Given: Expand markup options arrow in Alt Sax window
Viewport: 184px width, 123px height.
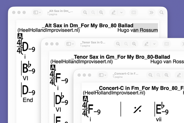Looking at the screenshot, I should (x=121, y=12).
